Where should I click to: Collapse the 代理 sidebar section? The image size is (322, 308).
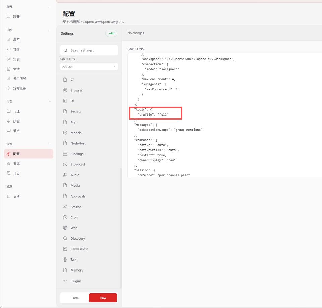point(50,101)
